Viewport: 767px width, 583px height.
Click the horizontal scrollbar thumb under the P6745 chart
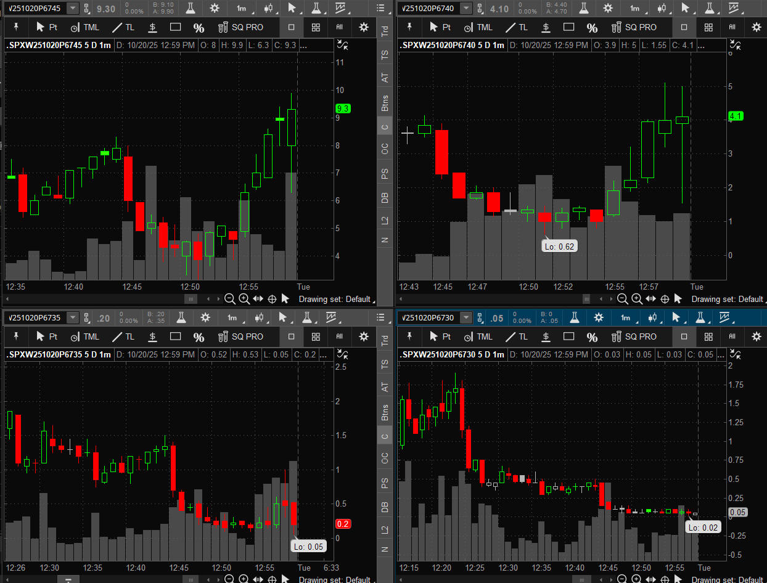[191, 299]
